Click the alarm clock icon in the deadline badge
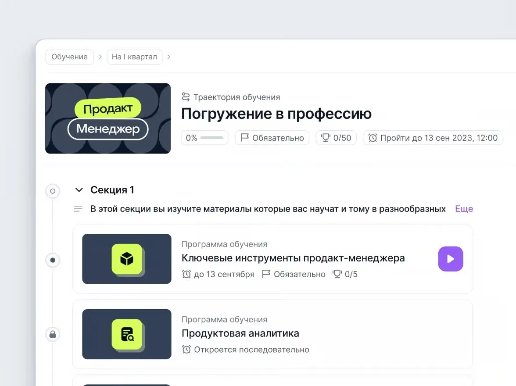516x386 pixels. pos(373,138)
